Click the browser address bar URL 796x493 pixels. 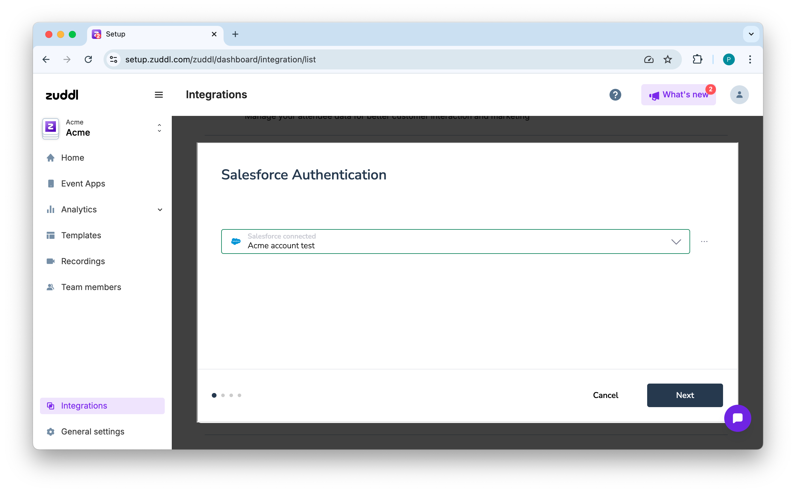click(x=220, y=60)
